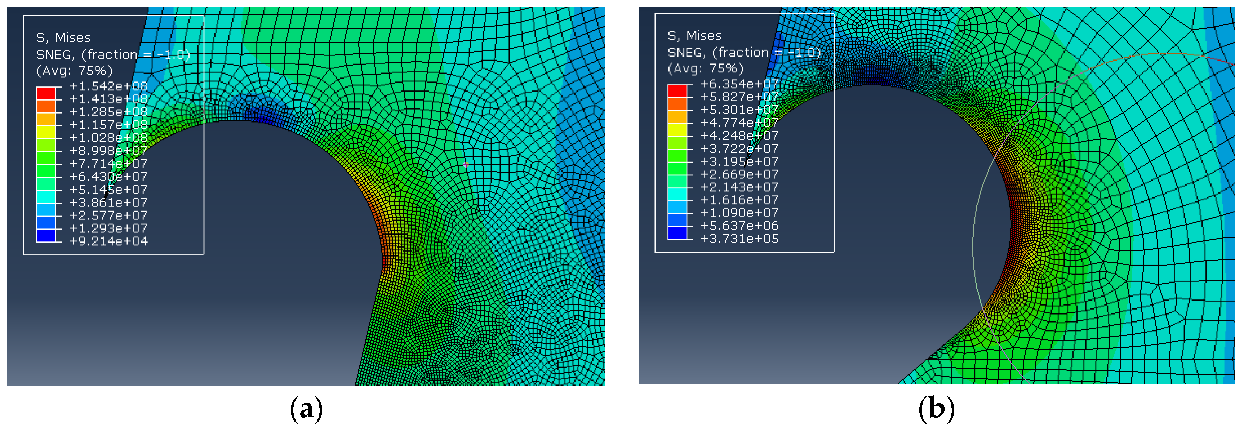
Task: Click the red swatch in plot (a) legend
Action: (x=46, y=93)
